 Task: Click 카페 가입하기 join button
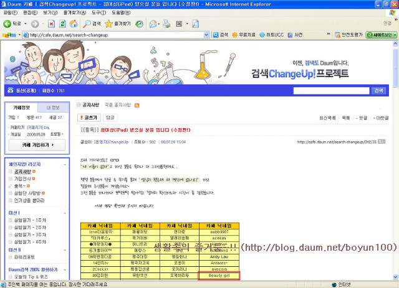tap(37, 145)
